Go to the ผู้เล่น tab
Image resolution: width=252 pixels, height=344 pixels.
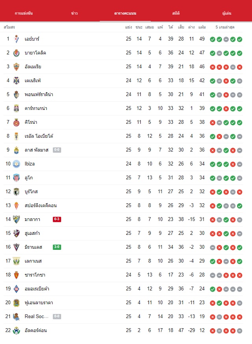coord(227,13)
